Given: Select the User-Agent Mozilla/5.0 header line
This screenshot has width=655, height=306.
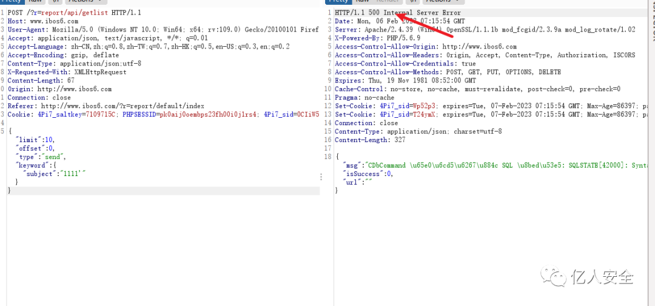Looking at the screenshot, I should [x=163, y=30].
